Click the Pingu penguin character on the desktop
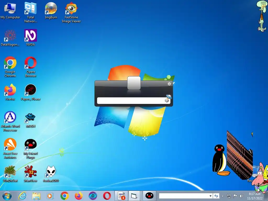 [221, 160]
